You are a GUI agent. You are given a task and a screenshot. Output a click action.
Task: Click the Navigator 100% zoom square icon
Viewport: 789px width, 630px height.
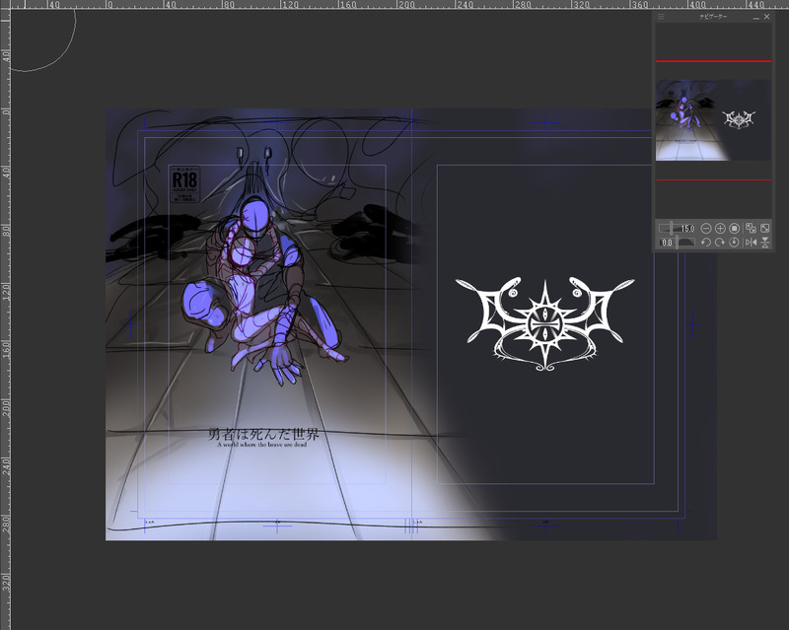click(734, 229)
